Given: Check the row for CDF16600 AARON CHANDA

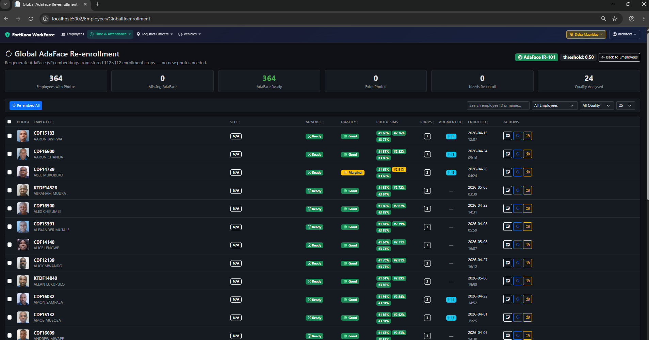Looking at the screenshot, I should pos(10,154).
